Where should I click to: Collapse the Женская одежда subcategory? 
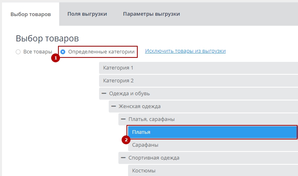114,106
